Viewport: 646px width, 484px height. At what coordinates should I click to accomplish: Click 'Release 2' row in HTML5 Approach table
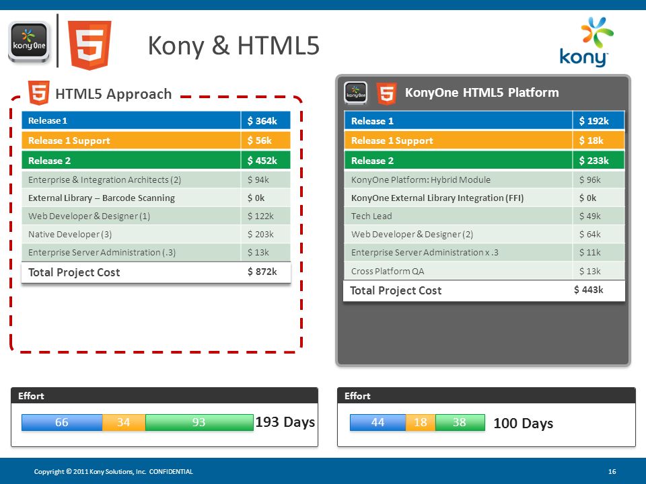click(155, 160)
